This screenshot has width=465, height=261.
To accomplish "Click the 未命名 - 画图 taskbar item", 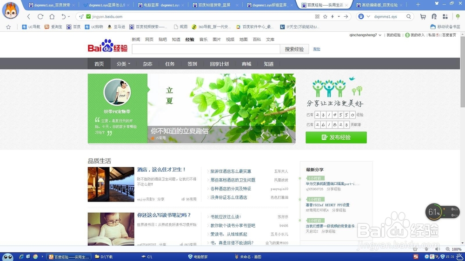I will [x=248, y=257].
